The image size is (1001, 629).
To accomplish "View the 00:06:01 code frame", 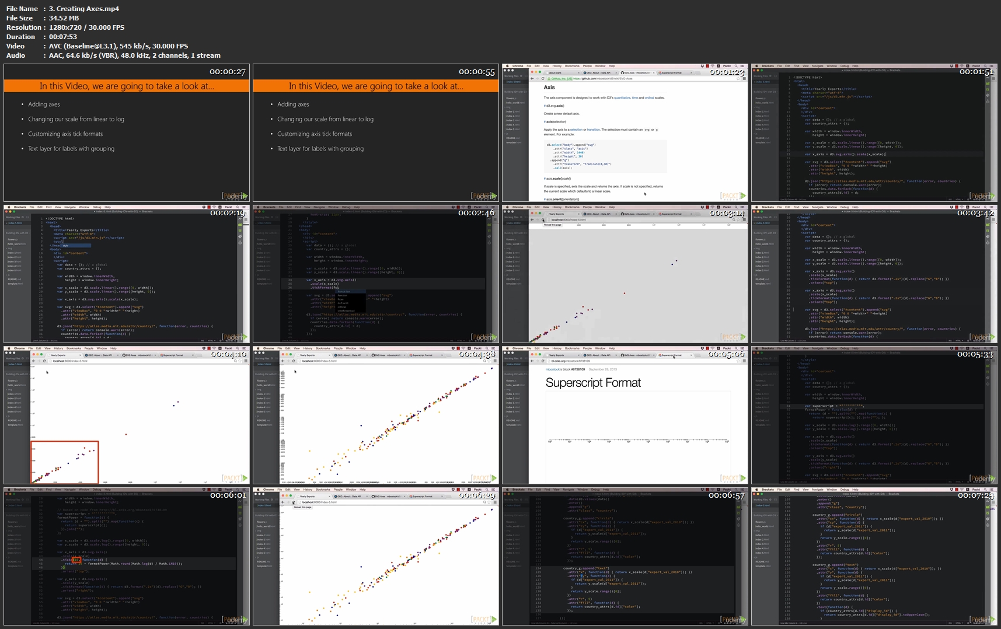I will point(127,556).
